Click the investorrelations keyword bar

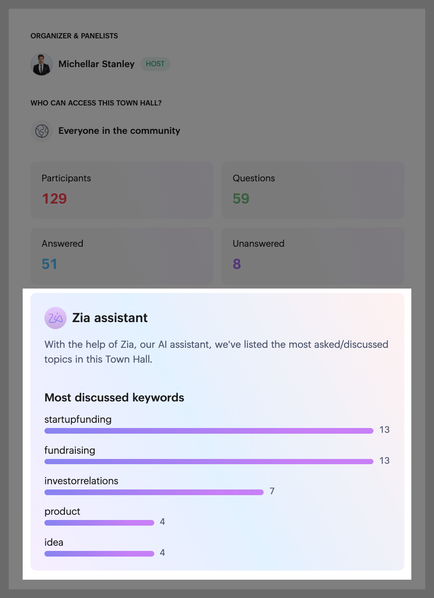click(154, 492)
